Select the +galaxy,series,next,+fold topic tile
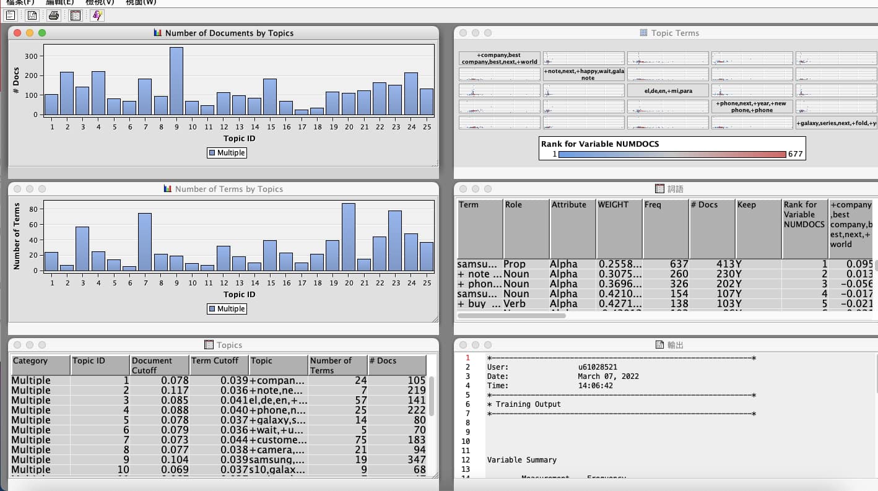 (836, 123)
